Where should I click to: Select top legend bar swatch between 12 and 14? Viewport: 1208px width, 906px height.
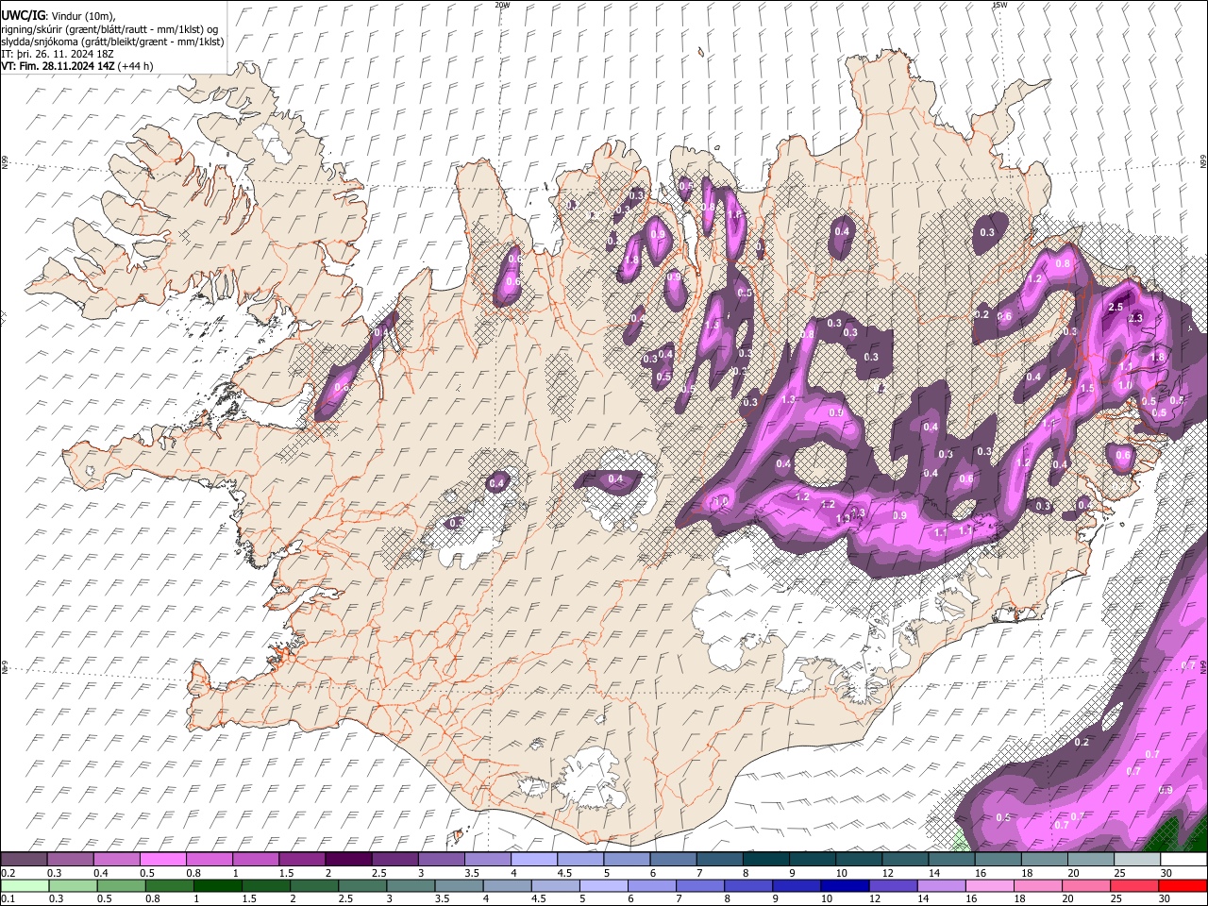pos(905,860)
